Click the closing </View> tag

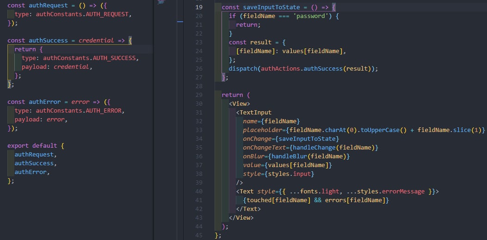click(x=241, y=218)
